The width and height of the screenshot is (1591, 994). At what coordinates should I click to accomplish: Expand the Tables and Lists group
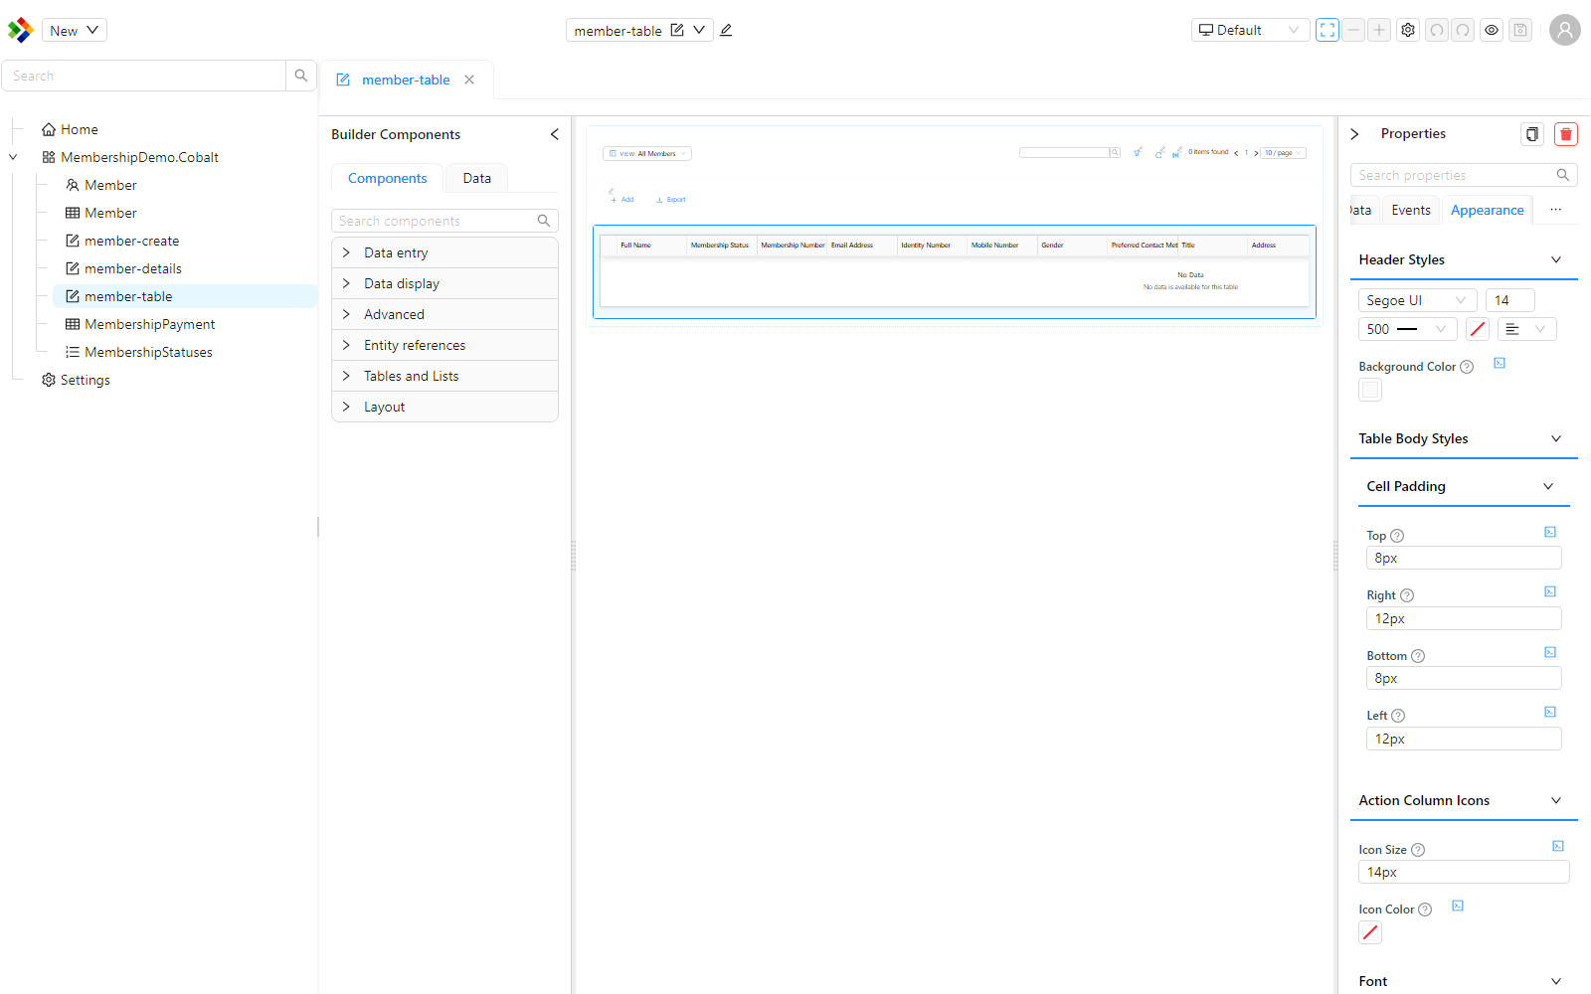(444, 376)
